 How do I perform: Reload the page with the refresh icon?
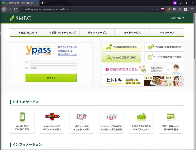click(x=15, y=9)
